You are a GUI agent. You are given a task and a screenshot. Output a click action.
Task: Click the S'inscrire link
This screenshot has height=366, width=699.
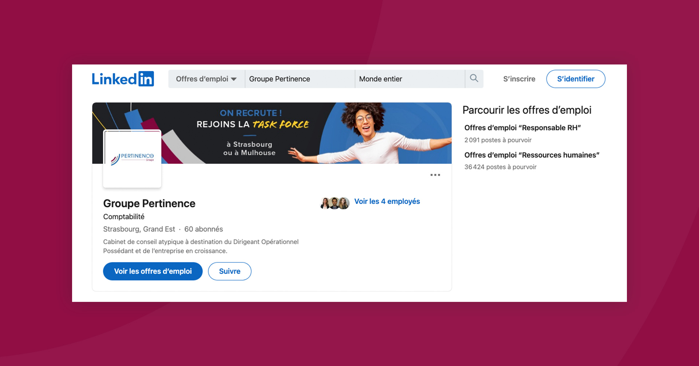click(x=519, y=79)
